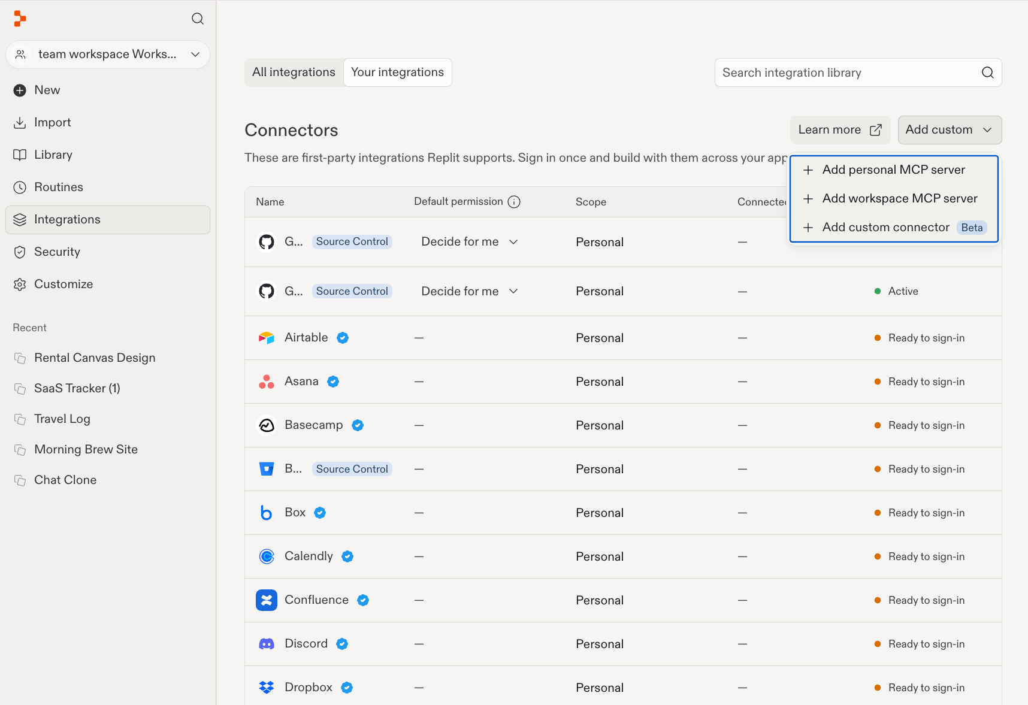Click Discord verified badge
Screen dimensions: 1028x705
tap(342, 644)
